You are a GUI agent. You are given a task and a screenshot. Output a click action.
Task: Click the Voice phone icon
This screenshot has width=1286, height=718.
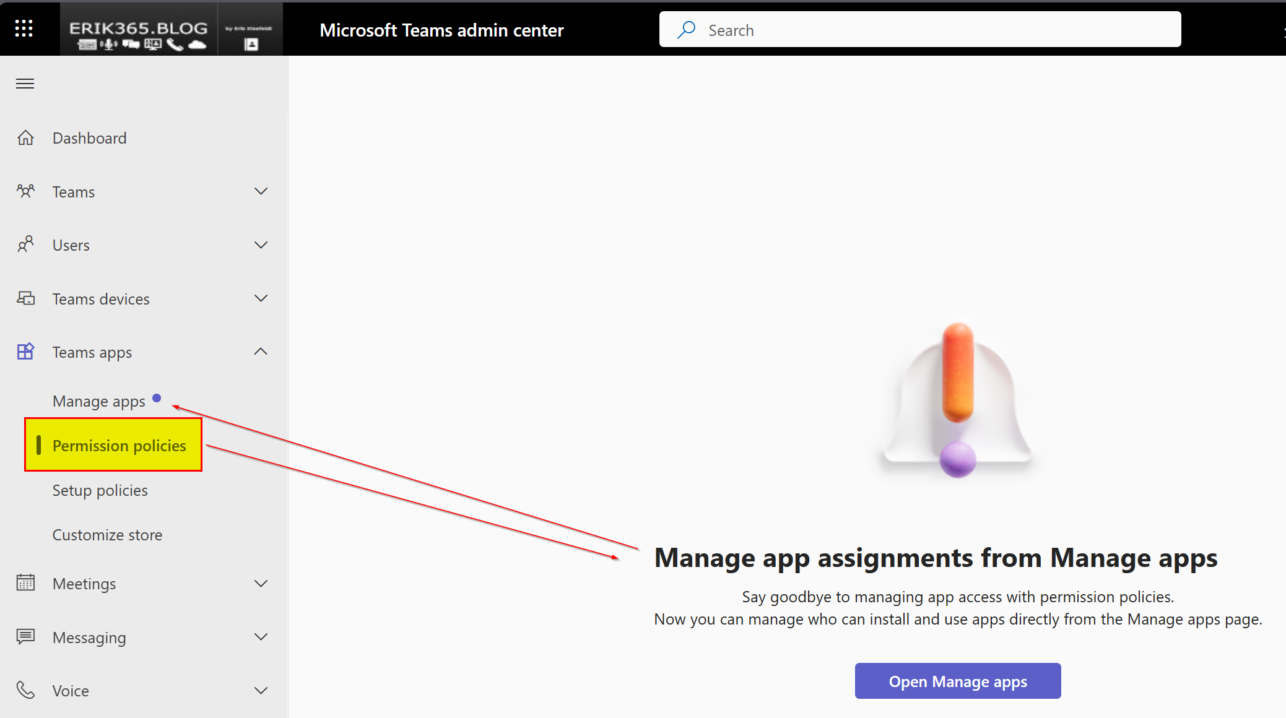coord(25,690)
